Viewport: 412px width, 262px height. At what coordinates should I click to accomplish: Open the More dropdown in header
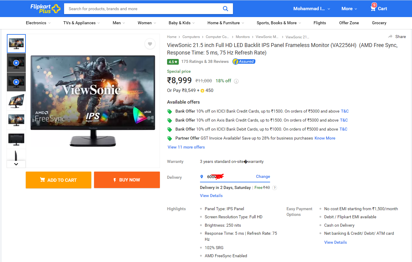point(349,9)
